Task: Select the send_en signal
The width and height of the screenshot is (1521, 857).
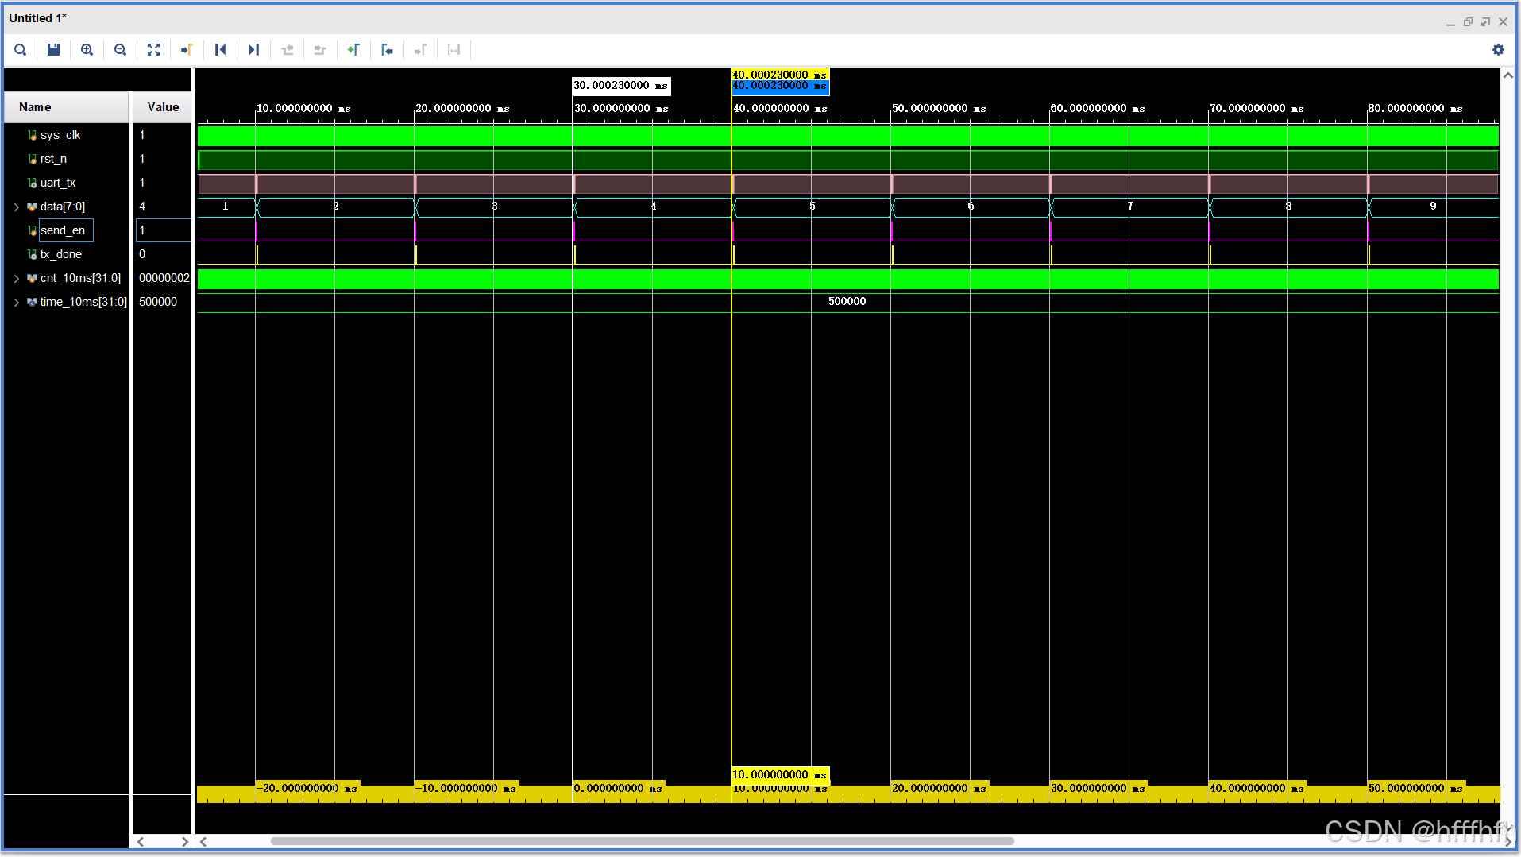Action: coord(63,230)
